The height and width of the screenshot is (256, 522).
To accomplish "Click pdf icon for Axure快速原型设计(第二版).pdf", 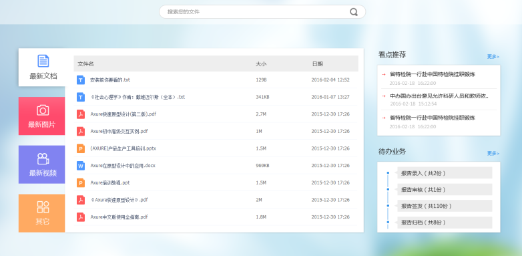I will point(81,114).
